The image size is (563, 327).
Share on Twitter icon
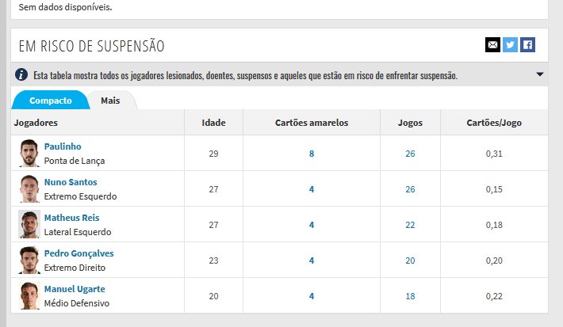(x=510, y=45)
